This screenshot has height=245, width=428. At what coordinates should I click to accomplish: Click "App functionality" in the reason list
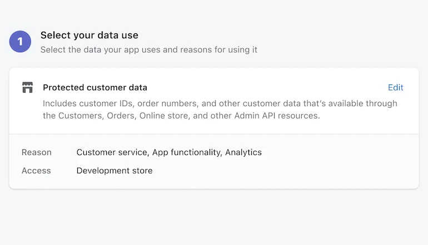tap(187, 152)
